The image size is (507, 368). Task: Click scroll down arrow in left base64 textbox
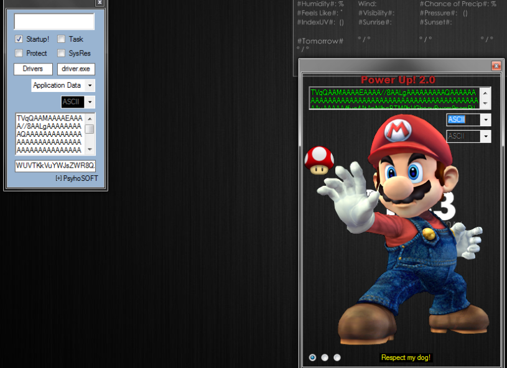90,149
